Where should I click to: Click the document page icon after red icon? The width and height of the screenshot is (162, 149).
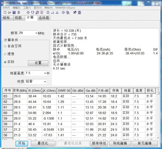click(48, 13)
